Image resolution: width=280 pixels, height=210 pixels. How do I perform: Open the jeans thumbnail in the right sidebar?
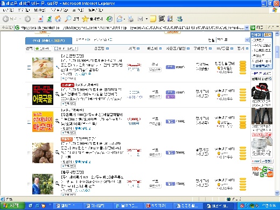tap(262, 116)
